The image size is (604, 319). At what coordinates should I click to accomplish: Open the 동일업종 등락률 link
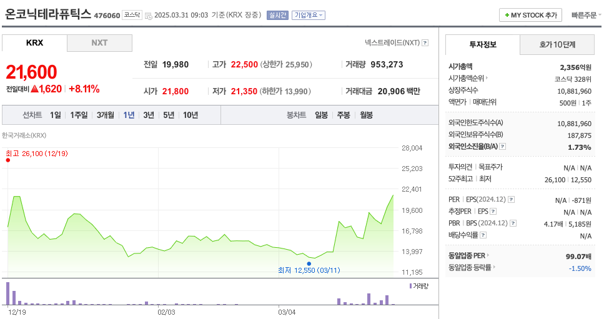[x=470, y=267]
